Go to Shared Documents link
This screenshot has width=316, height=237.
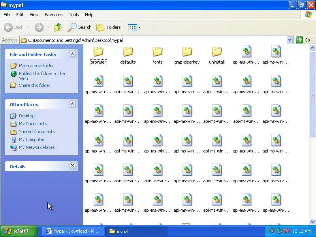37,132
